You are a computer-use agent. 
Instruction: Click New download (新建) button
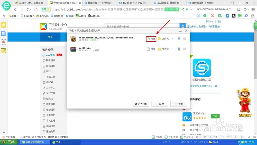(x=160, y=104)
